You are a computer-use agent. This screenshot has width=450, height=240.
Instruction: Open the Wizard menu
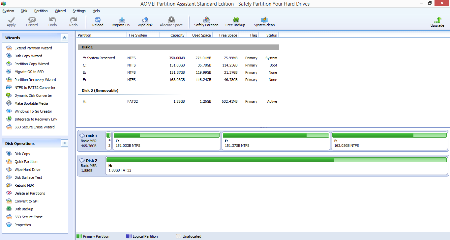pyautogui.click(x=60, y=11)
